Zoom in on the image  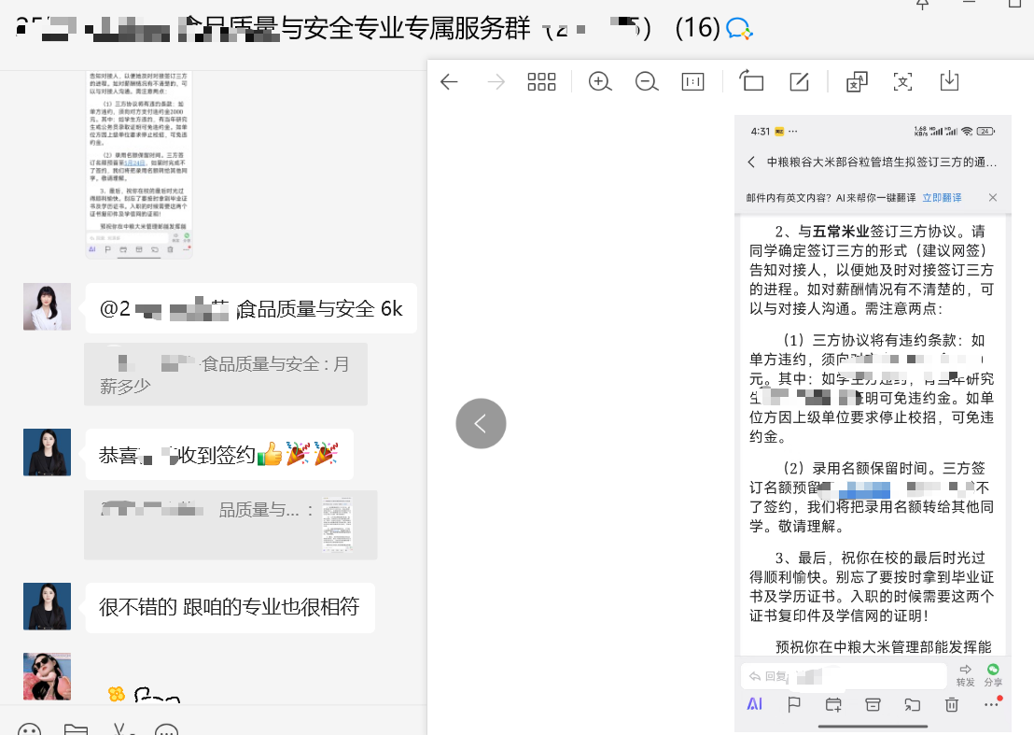[x=600, y=82]
